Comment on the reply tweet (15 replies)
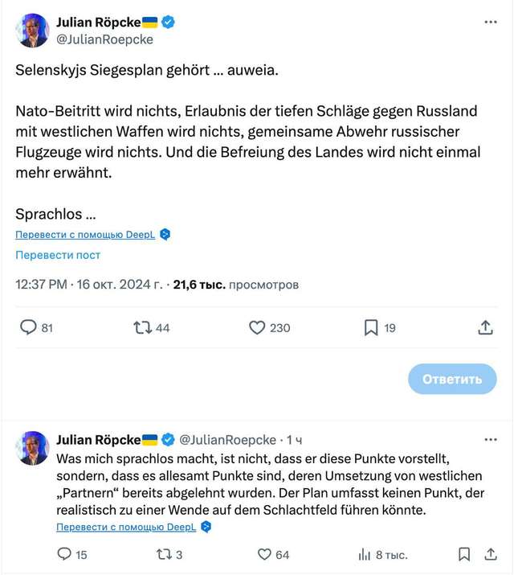Image resolution: width=514 pixels, height=575 pixels. coord(65,554)
